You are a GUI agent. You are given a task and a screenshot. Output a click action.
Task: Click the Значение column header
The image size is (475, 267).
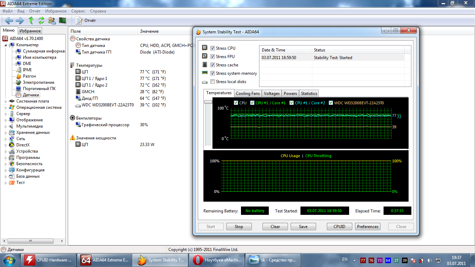pos(149,31)
